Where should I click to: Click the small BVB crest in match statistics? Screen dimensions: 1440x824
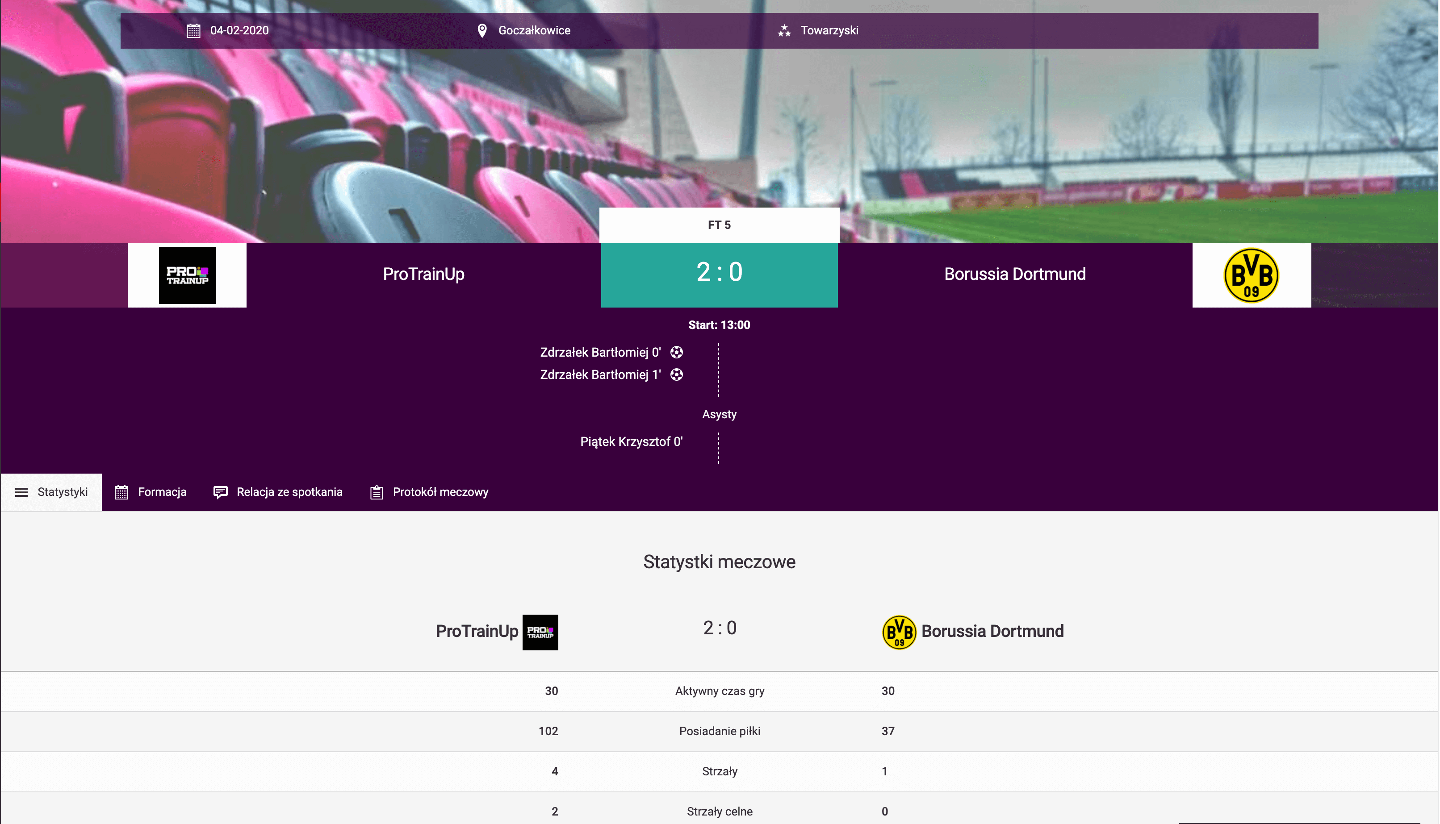(899, 632)
